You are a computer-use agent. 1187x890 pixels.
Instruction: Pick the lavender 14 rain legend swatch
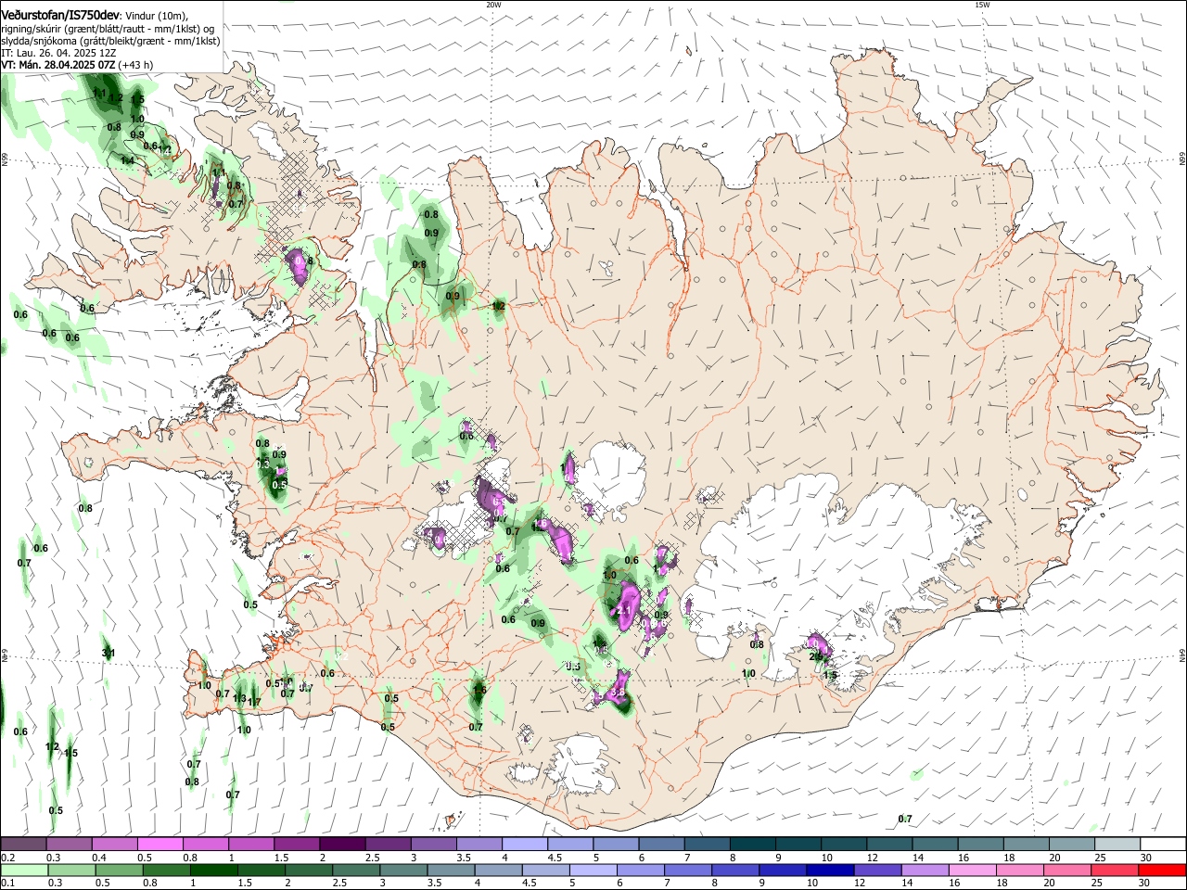pyautogui.click(x=925, y=870)
